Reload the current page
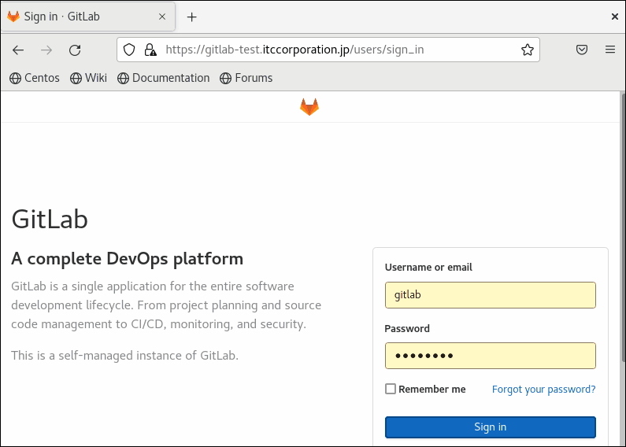Viewport: 626px width, 447px height. (75, 50)
